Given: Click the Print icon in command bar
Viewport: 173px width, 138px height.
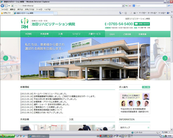Looking at the screenshot, I should point(135,13).
